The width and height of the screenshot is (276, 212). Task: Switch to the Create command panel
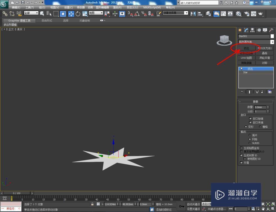coord(239,30)
